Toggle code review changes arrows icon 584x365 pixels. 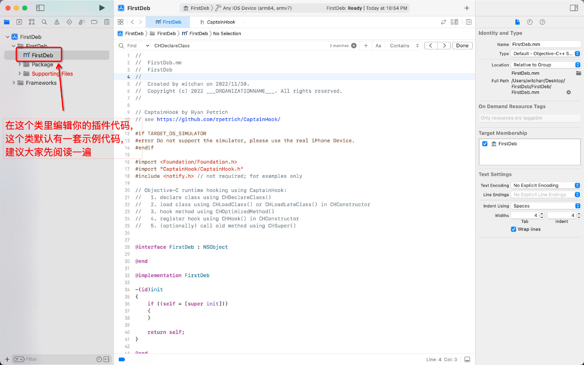click(443, 22)
